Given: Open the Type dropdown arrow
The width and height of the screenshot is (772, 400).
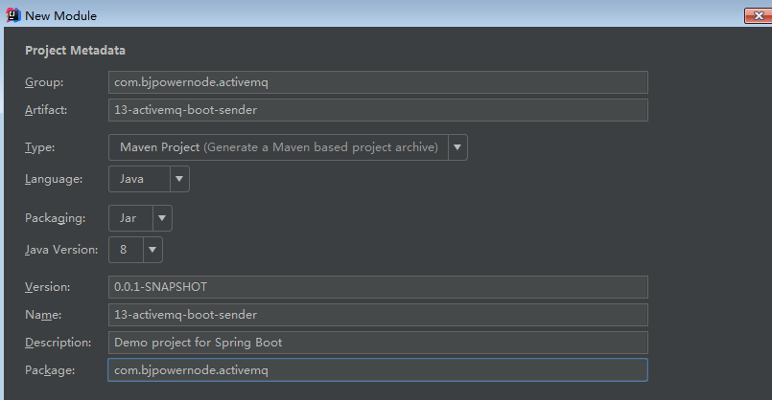Looking at the screenshot, I should (x=458, y=147).
